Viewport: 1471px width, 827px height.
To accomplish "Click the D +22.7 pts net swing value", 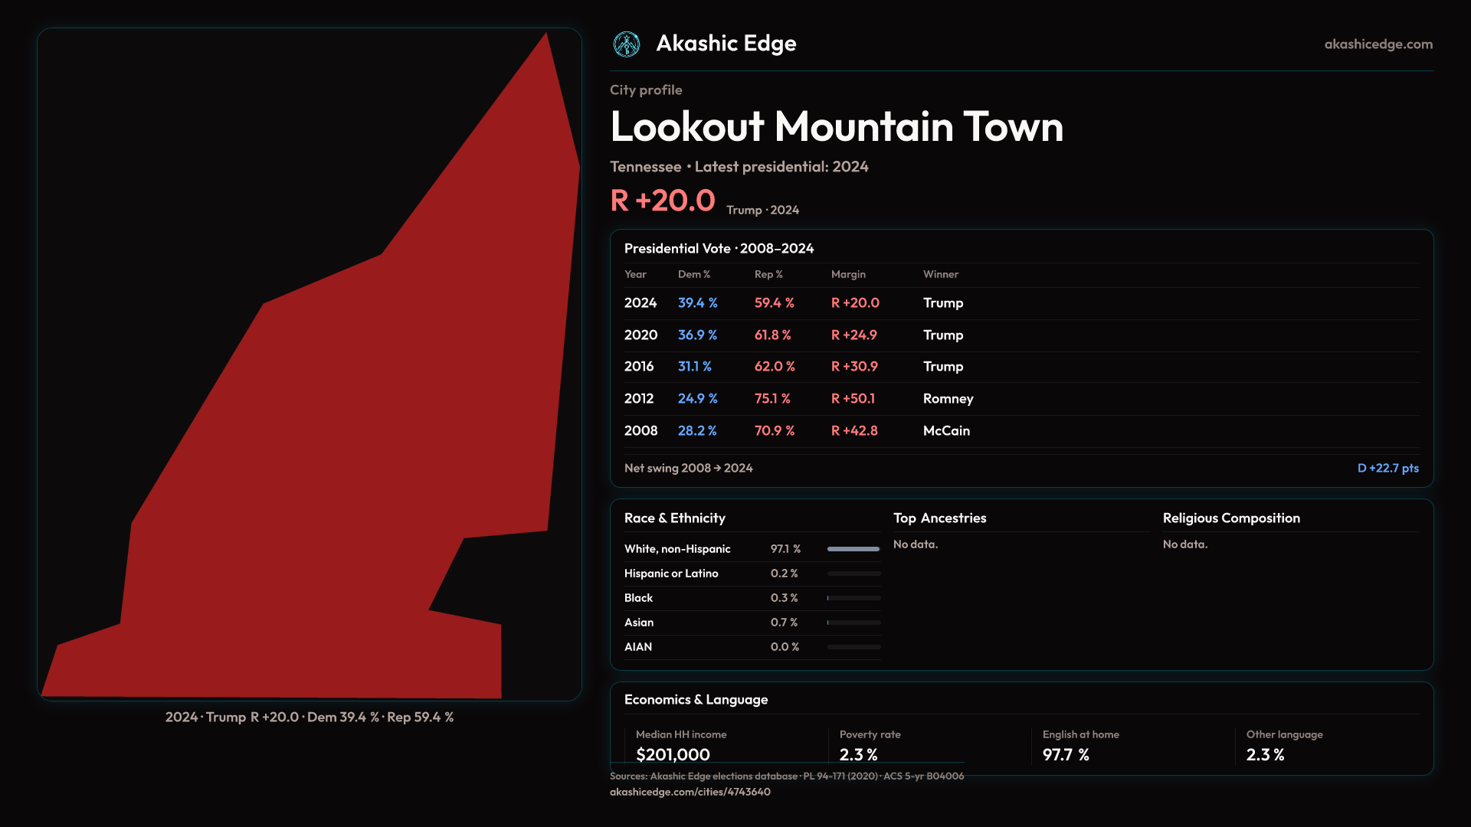I will (1387, 468).
